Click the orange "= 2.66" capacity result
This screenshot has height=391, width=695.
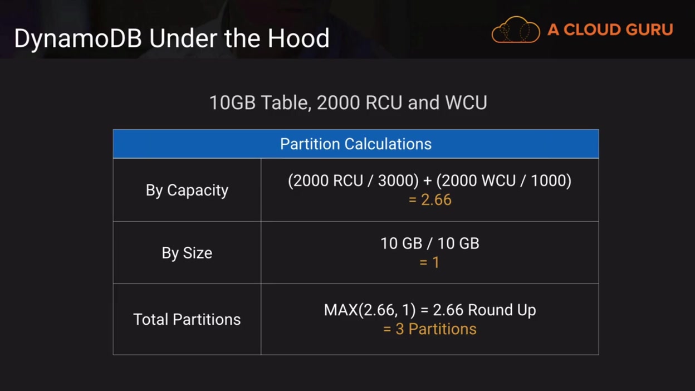point(429,199)
